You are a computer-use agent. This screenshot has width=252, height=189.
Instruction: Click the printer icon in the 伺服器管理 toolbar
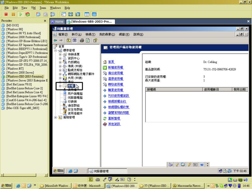(x=82, y=40)
